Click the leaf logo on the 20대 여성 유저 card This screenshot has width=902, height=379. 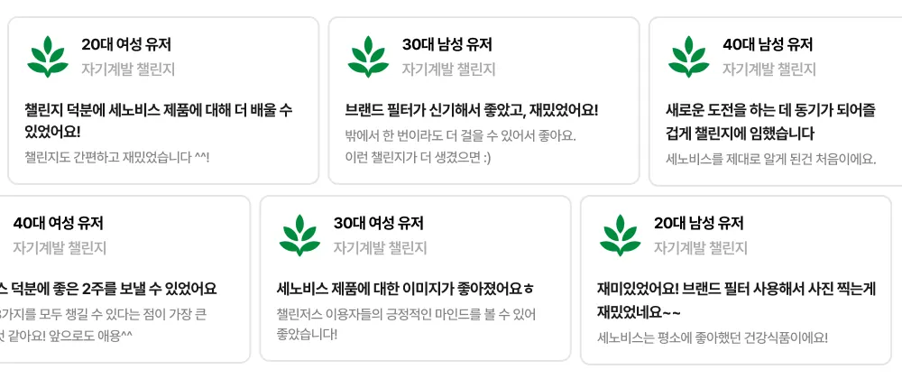[x=48, y=56]
